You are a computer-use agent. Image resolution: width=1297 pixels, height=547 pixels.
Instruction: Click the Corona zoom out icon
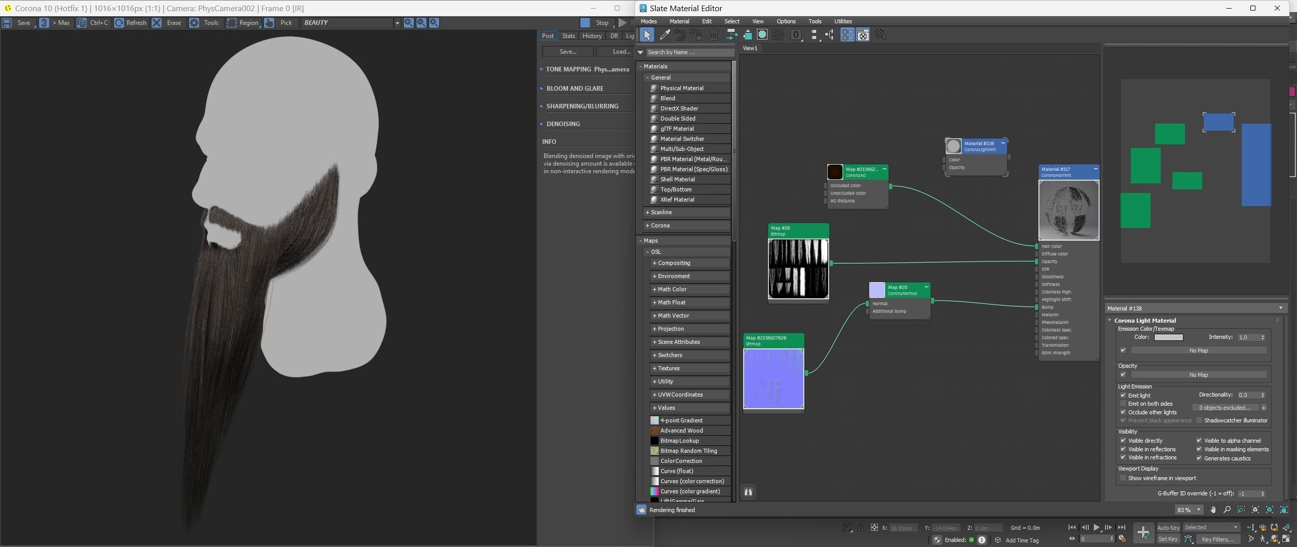pyautogui.click(x=421, y=22)
